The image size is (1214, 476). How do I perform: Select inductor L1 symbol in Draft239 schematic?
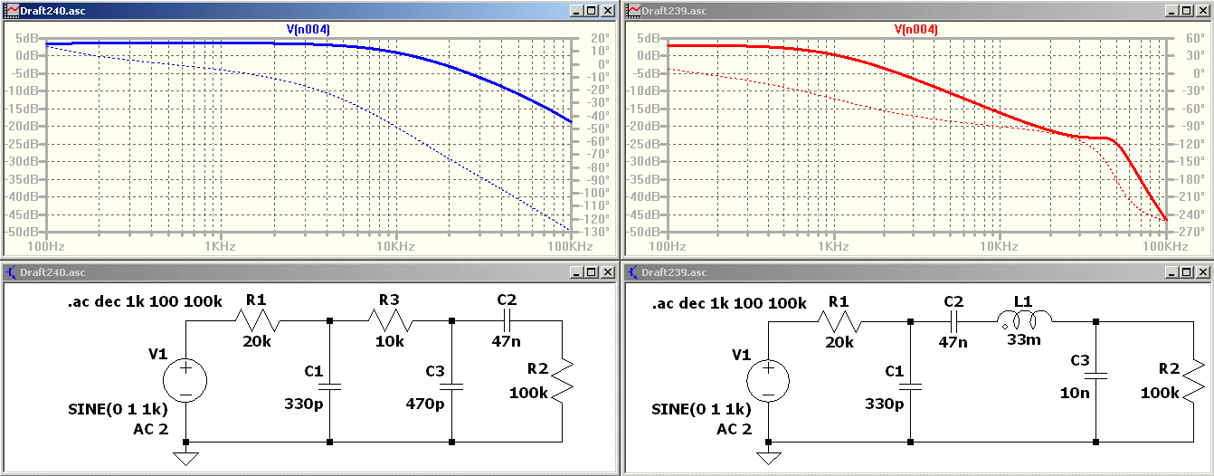point(1024,318)
